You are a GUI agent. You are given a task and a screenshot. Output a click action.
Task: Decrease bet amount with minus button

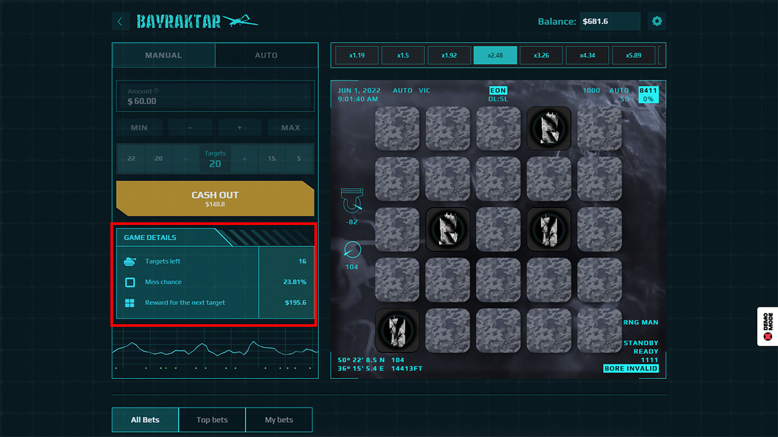pyautogui.click(x=190, y=128)
